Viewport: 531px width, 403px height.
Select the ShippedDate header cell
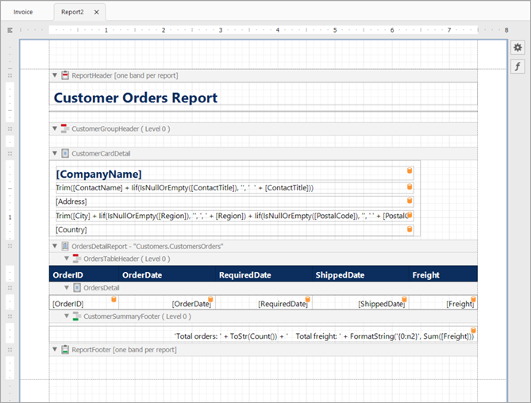coord(360,274)
